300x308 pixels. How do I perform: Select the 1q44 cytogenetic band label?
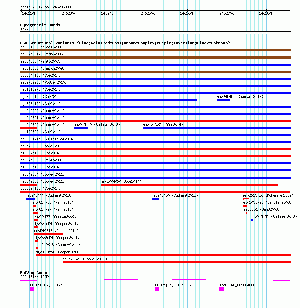[x=24, y=29]
